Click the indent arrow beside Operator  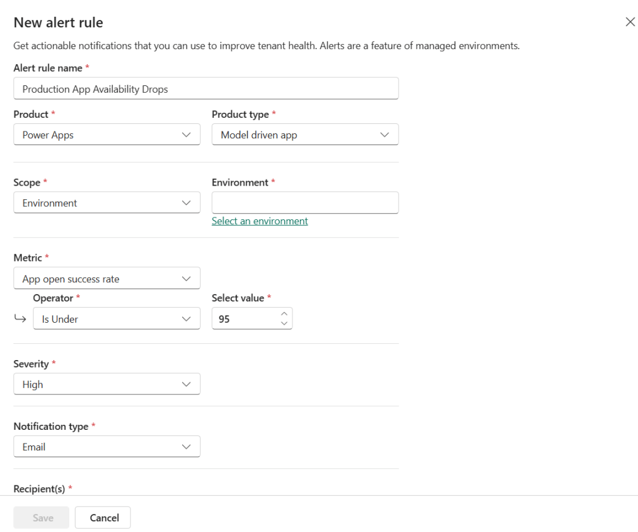pyautogui.click(x=20, y=319)
